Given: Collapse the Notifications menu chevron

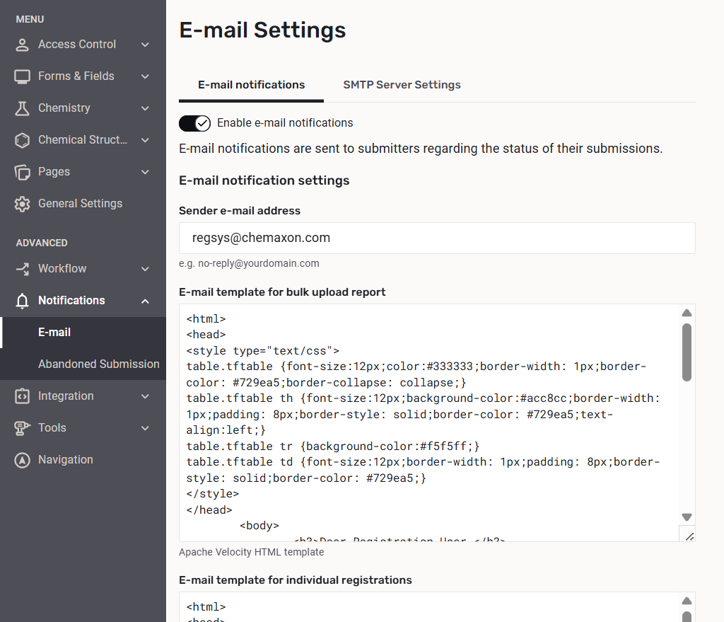Looking at the screenshot, I should [x=145, y=301].
